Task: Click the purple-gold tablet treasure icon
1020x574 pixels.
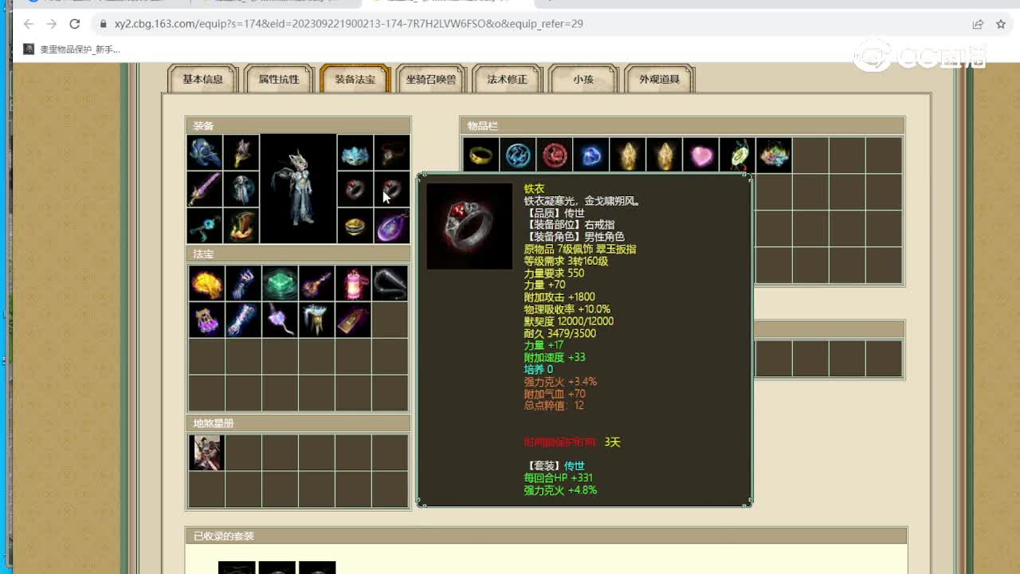Action: click(x=353, y=320)
